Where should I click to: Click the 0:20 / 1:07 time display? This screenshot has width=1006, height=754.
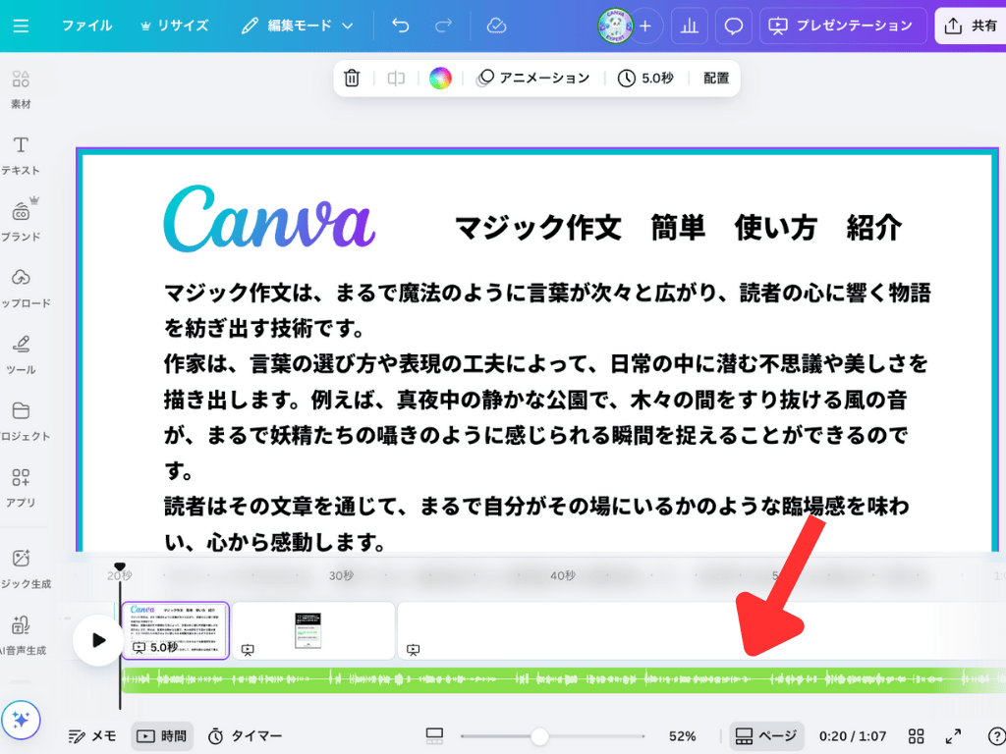[853, 736]
